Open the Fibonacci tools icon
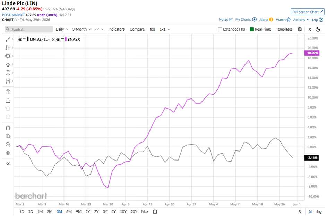Viewport: 326px width, 216px height. click(x=8, y=47)
